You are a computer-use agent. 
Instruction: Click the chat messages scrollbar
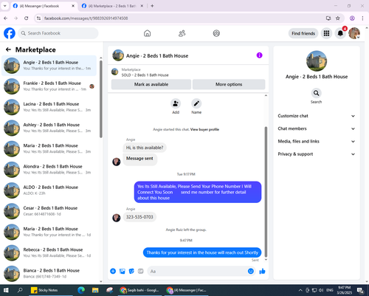coord(266,192)
